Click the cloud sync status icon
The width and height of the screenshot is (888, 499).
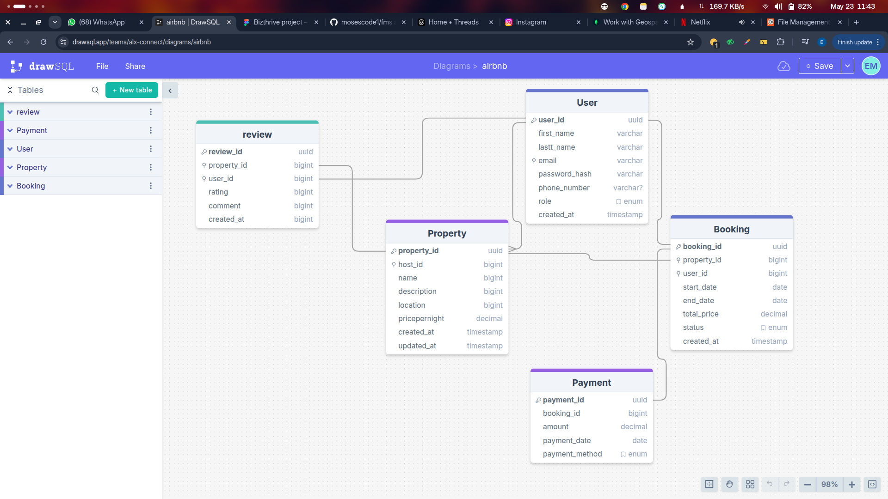pos(784,66)
